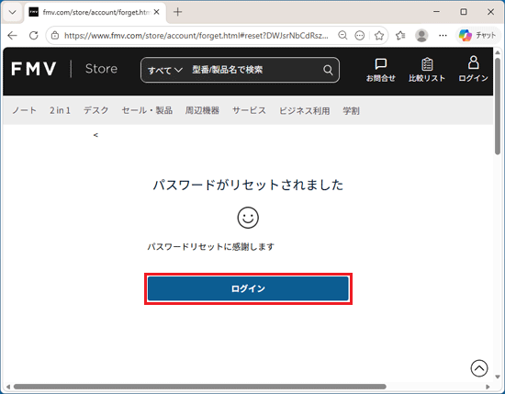The height and width of the screenshot is (394, 505).
Task: Click the zoom magnifier icon in address bar
Action: tap(342, 35)
